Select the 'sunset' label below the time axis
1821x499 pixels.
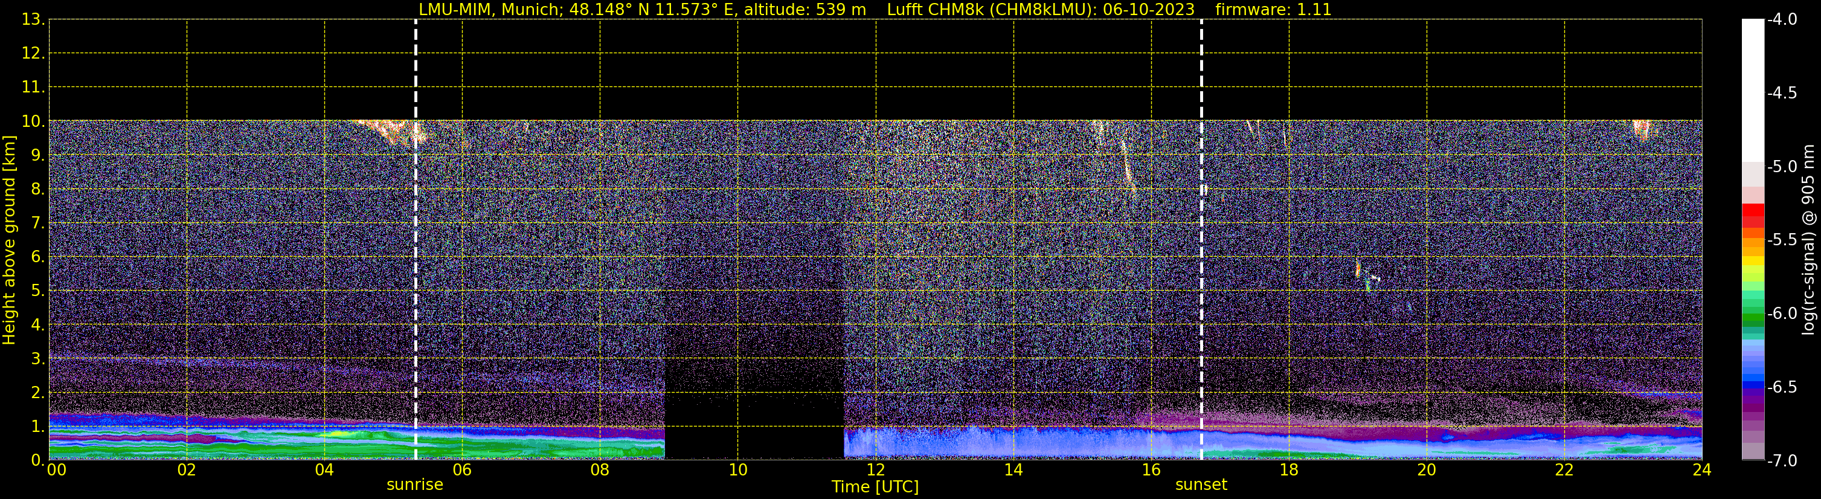pyautogui.click(x=1201, y=485)
